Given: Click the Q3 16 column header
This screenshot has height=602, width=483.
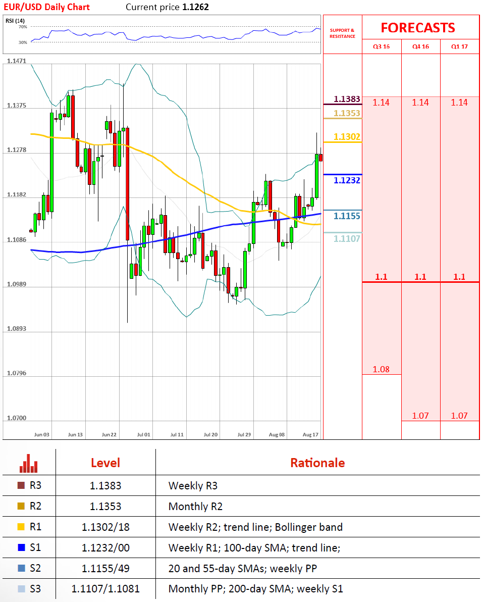Looking at the screenshot, I should coord(382,46).
